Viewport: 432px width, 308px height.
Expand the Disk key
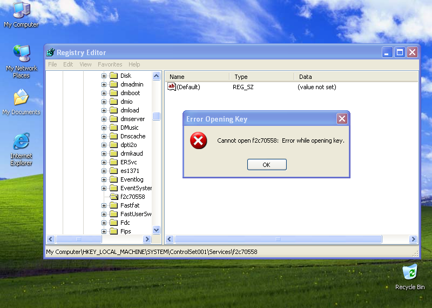point(104,76)
